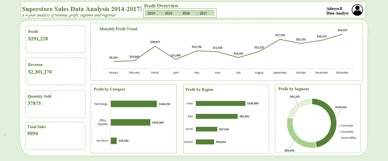
Task: Click the Technology profit bar
Action: click(x=134, y=104)
